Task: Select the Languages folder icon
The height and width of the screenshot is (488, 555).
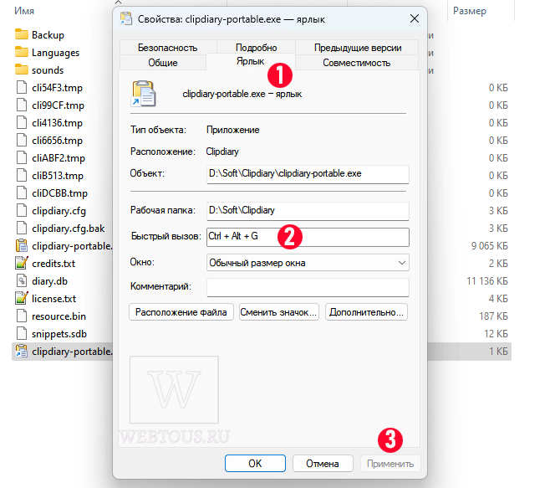Action: click(x=22, y=53)
